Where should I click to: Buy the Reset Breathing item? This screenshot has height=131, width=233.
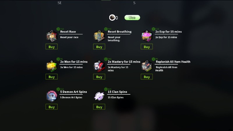coord(99,47)
